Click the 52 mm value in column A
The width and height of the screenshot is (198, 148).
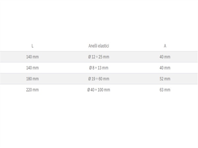tap(165, 79)
